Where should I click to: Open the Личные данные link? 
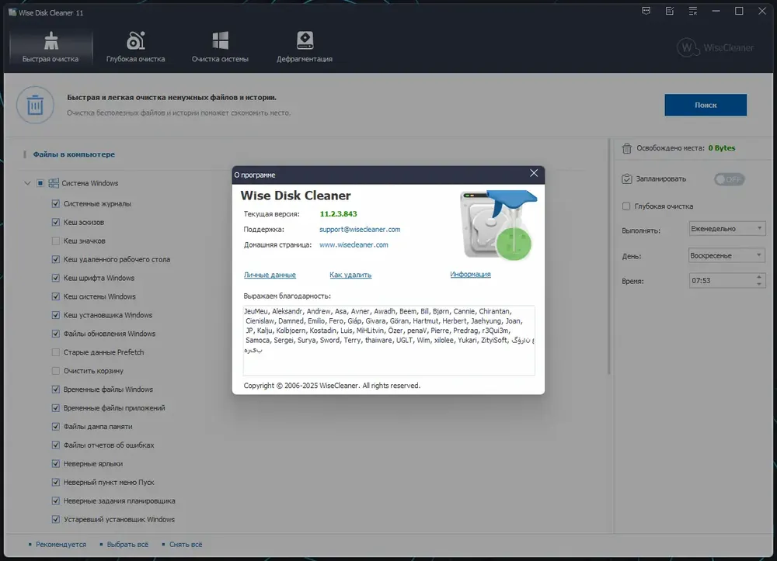(x=270, y=275)
